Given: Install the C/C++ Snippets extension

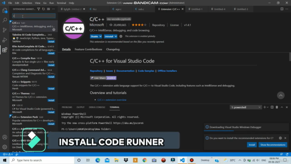Looking at the screenshot, I should 51,89.
